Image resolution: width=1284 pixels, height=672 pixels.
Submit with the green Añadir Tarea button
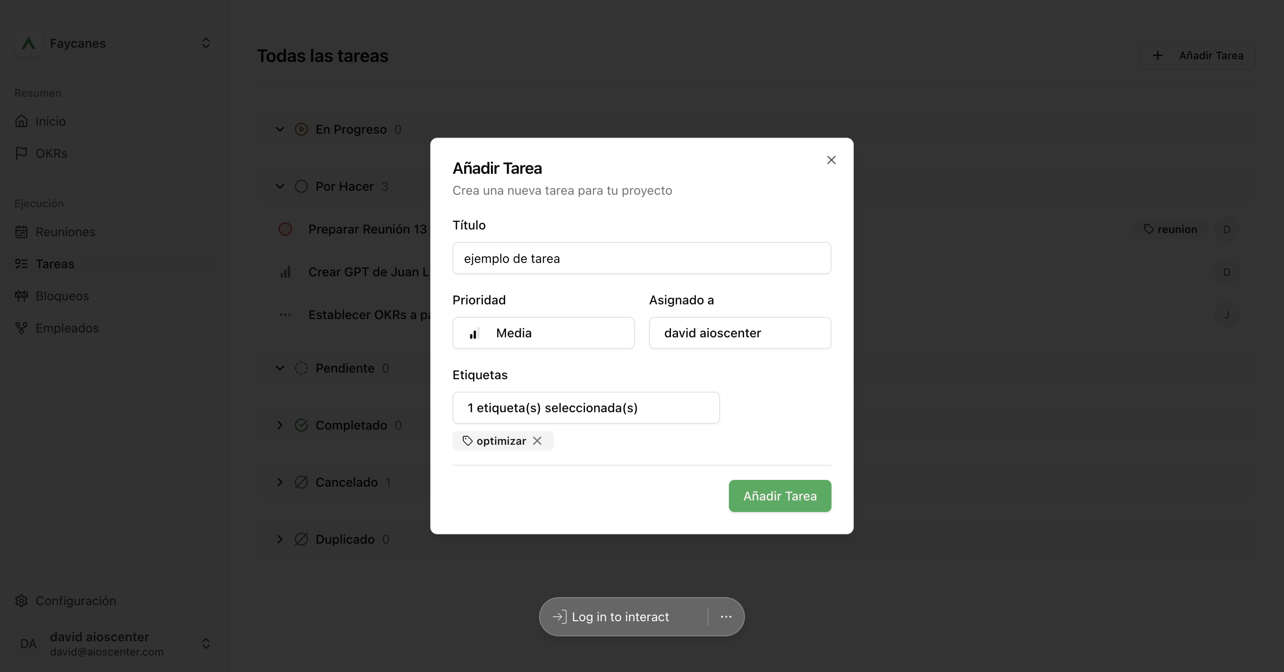780,496
